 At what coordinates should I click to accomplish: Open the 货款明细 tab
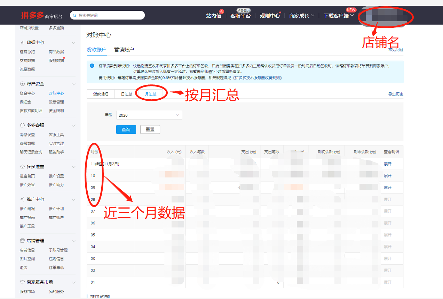100,94
